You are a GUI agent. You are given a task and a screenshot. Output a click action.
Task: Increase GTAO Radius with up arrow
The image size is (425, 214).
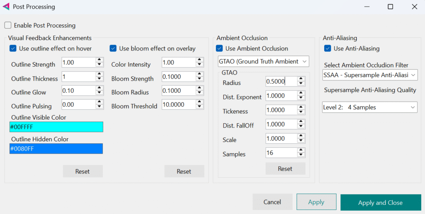click(x=301, y=79)
